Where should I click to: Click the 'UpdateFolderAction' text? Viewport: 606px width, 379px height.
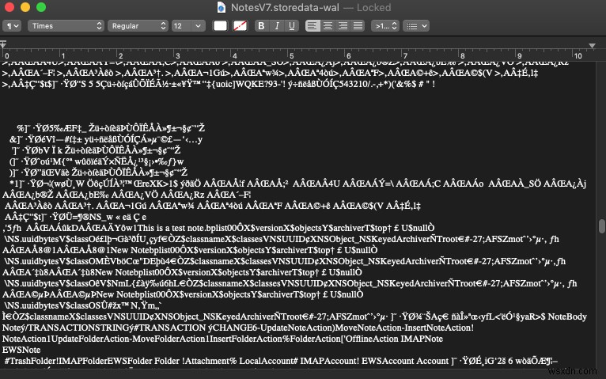91,339
